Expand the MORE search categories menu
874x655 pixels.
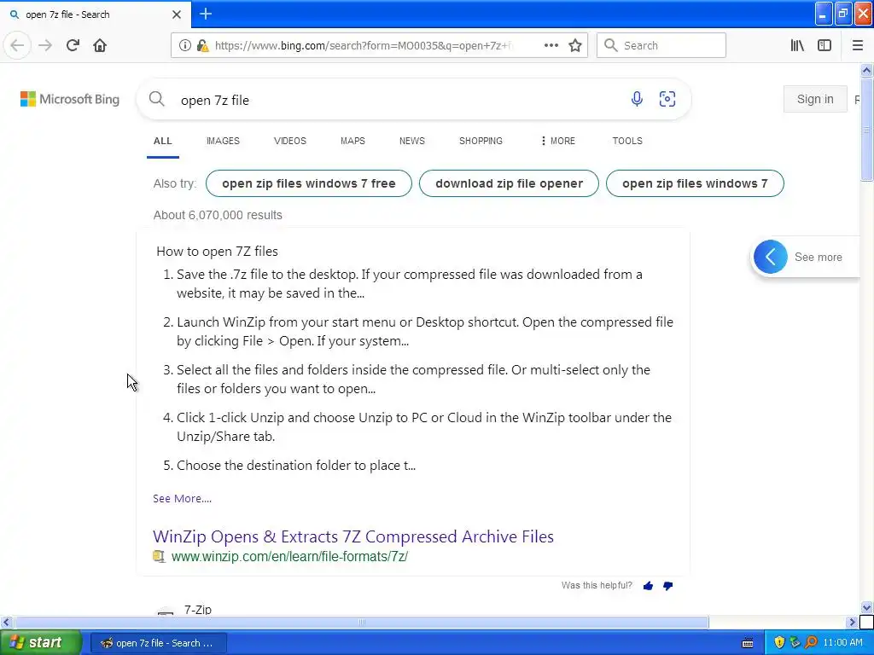(558, 141)
